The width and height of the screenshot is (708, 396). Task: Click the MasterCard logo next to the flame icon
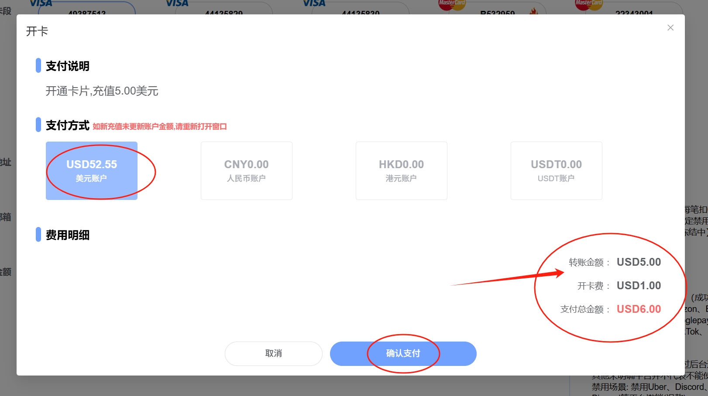(x=452, y=5)
